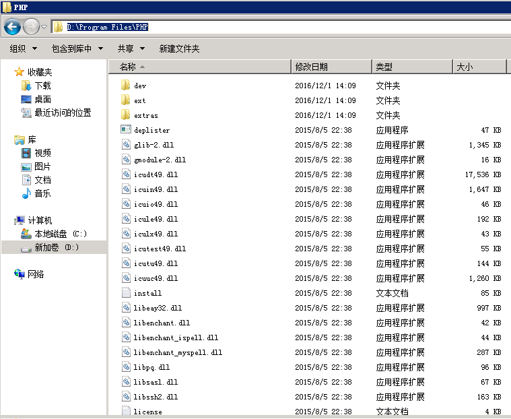Open the Downloads (下载) favorite
511x419 pixels.
tap(42, 86)
